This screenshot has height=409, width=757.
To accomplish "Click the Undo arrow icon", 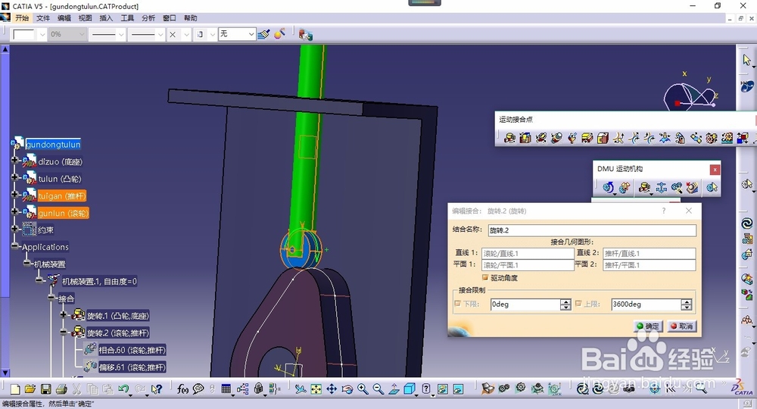I will 123,389.
